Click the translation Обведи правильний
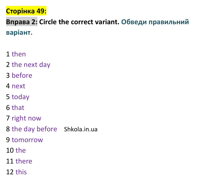The image size is (200, 182). click(x=155, y=22)
